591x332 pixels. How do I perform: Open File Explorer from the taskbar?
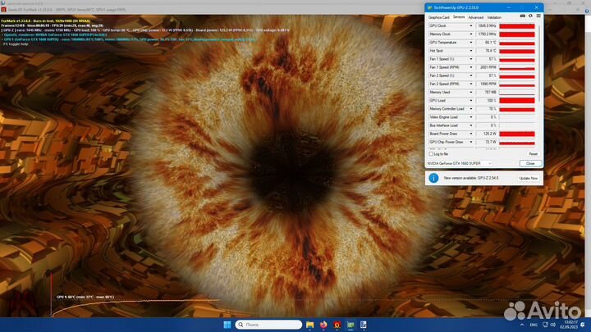(x=309, y=324)
